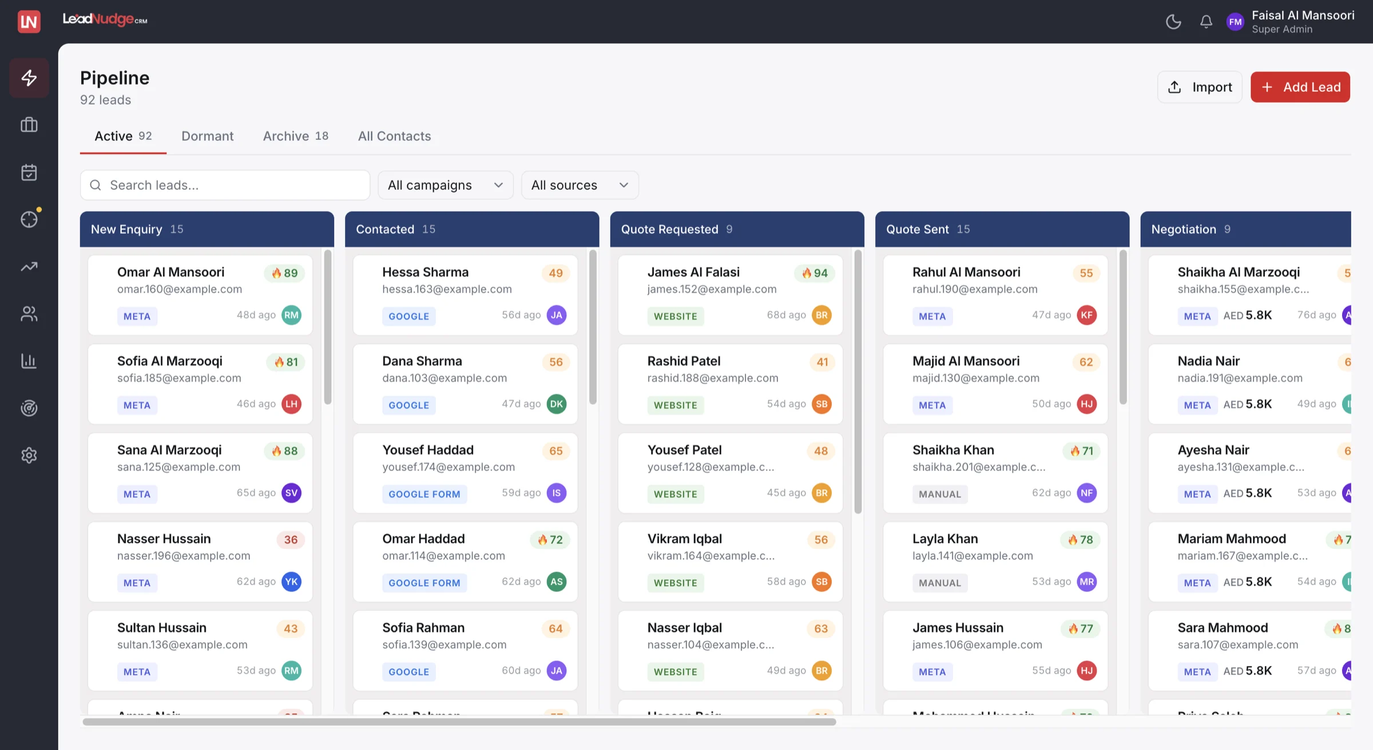Click score 94 badge on James Al Falasi
The image size is (1373, 750).
click(x=815, y=273)
